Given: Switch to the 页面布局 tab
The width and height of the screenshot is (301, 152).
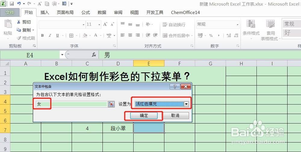Looking at the screenshot, I should tap(65, 12).
